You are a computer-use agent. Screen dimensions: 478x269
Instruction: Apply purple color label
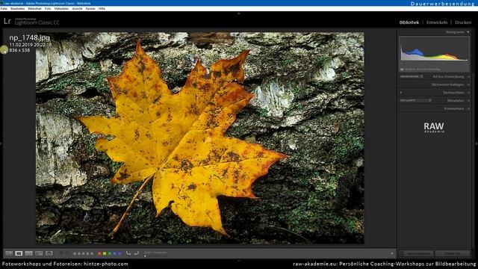[x=119, y=253]
